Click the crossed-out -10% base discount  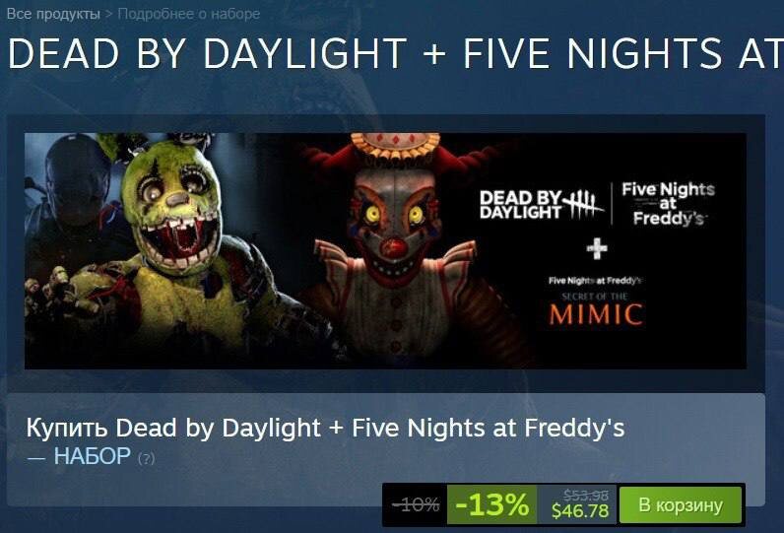[x=416, y=504]
